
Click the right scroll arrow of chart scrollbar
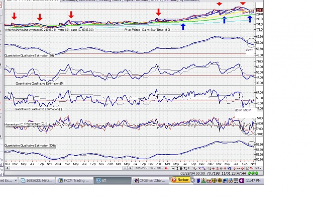[130, 168]
